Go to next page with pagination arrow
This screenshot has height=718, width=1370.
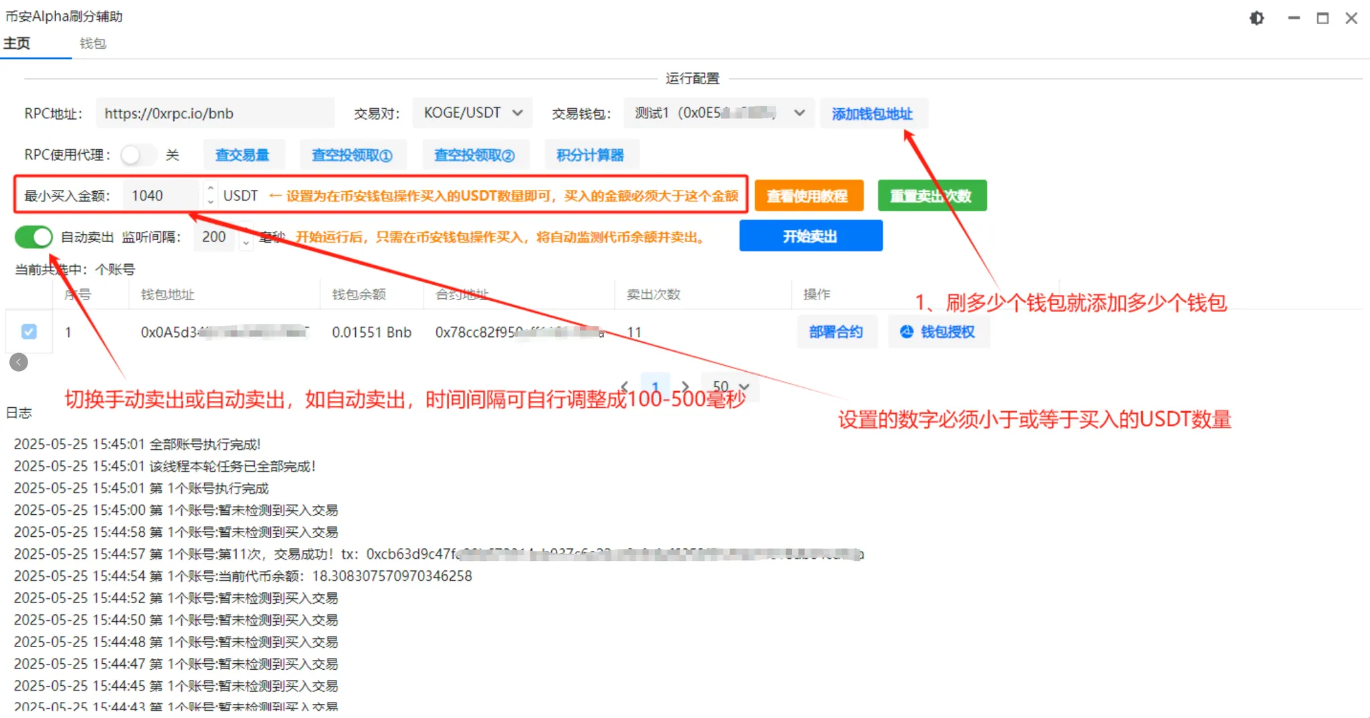pos(685,386)
